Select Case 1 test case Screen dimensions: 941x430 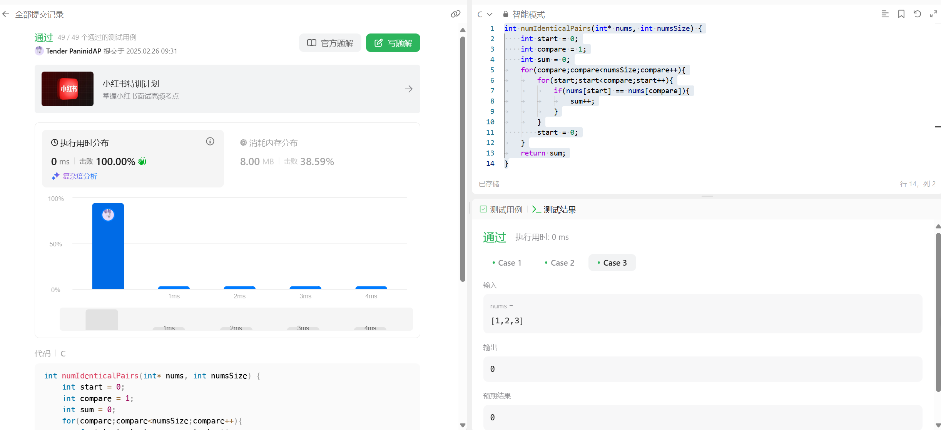point(506,263)
